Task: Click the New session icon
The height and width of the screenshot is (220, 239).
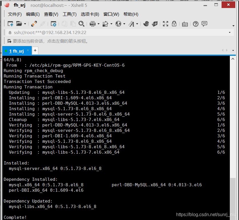Action: coord(10,24)
